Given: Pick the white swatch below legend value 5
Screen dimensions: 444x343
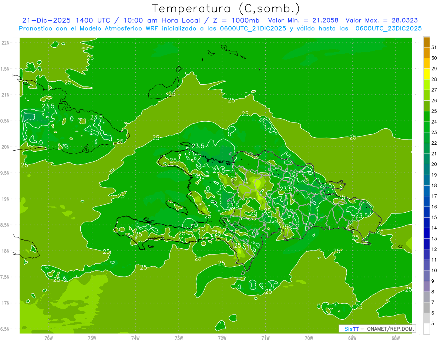Looking at the screenshot, I should (427, 329).
